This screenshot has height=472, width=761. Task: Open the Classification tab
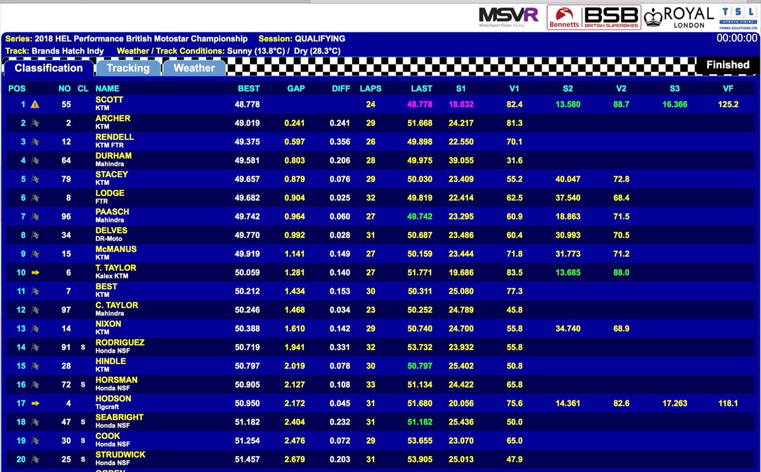coord(49,68)
